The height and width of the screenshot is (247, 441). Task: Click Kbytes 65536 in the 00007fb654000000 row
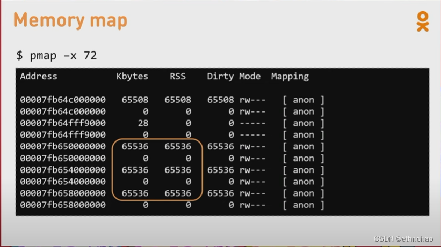(x=135, y=170)
